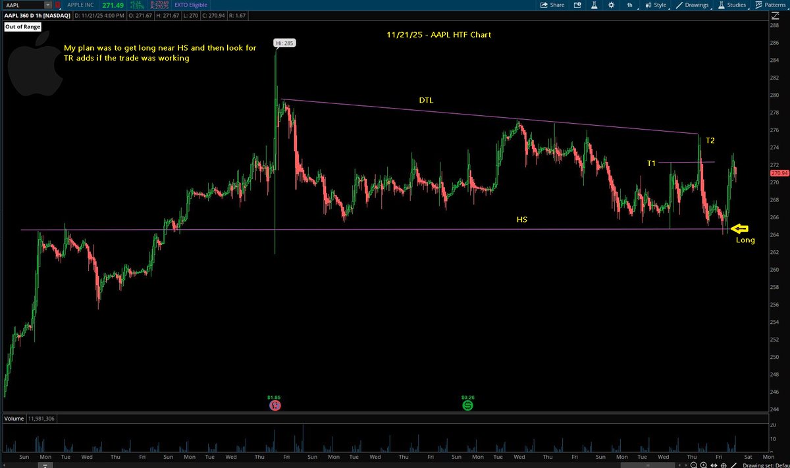The image size is (790, 468).
Task: Click the icon right of the Share button
Action: tap(577, 5)
